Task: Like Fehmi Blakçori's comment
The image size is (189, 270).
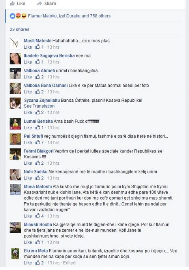Action: click(28, 163)
